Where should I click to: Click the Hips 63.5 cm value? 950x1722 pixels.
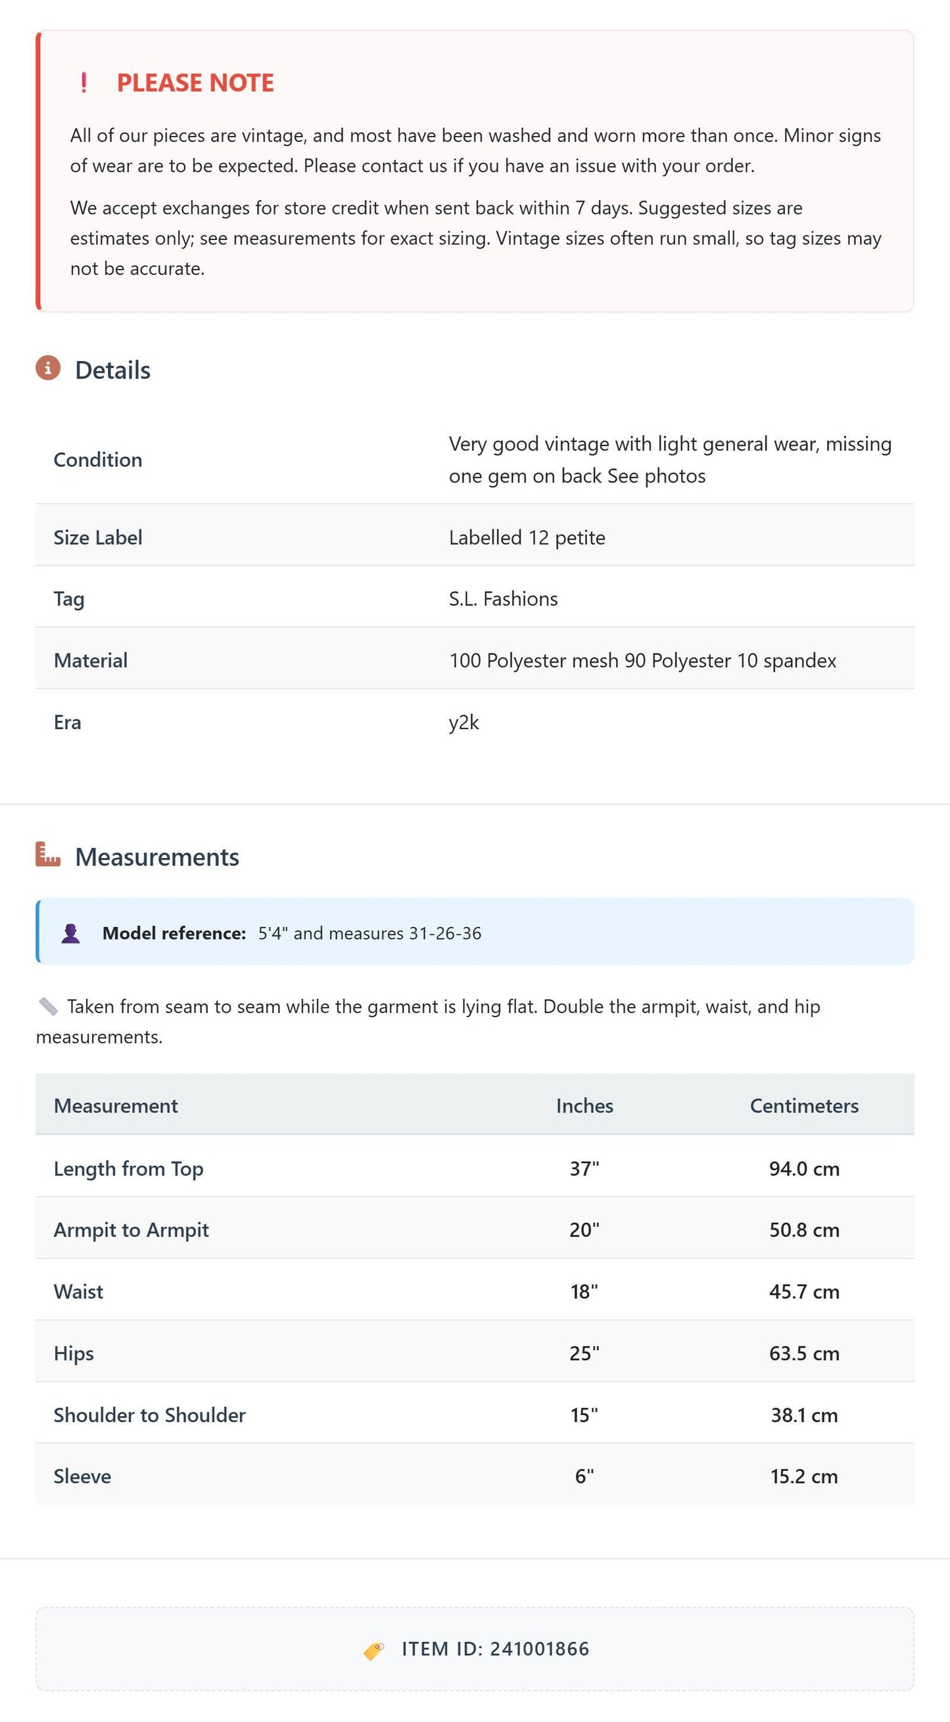click(x=804, y=1353)
